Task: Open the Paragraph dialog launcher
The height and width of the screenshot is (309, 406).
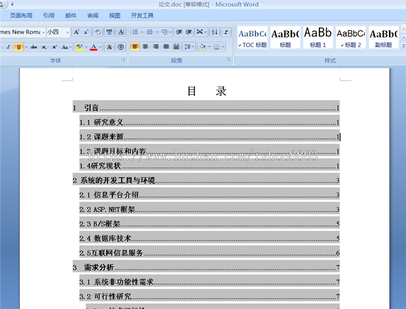Action: [x=229, y=60]
